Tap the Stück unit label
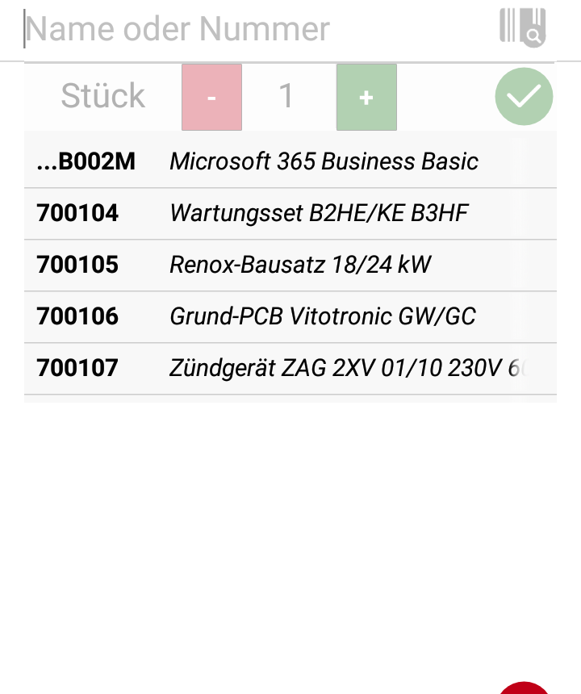 pos(102,95)
